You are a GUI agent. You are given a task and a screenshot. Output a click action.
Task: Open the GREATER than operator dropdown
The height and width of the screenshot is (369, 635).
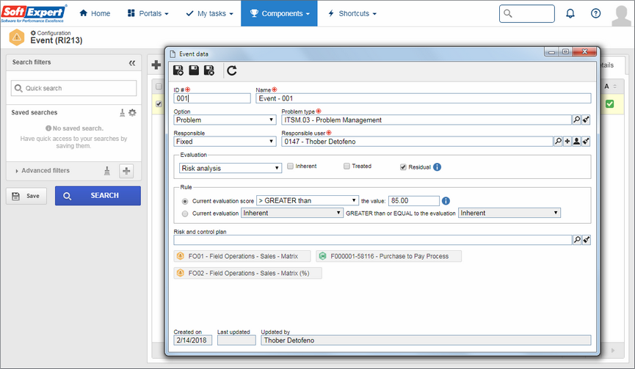[x=308, y=200]
